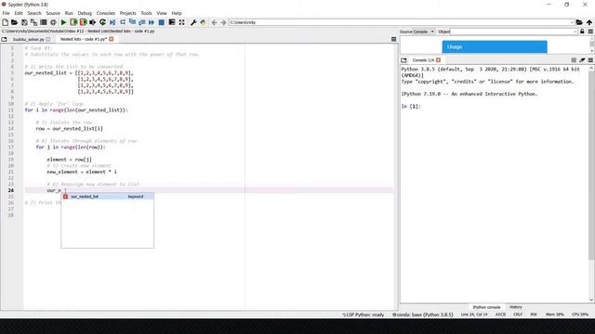Run selection or current line

point(93,22)
